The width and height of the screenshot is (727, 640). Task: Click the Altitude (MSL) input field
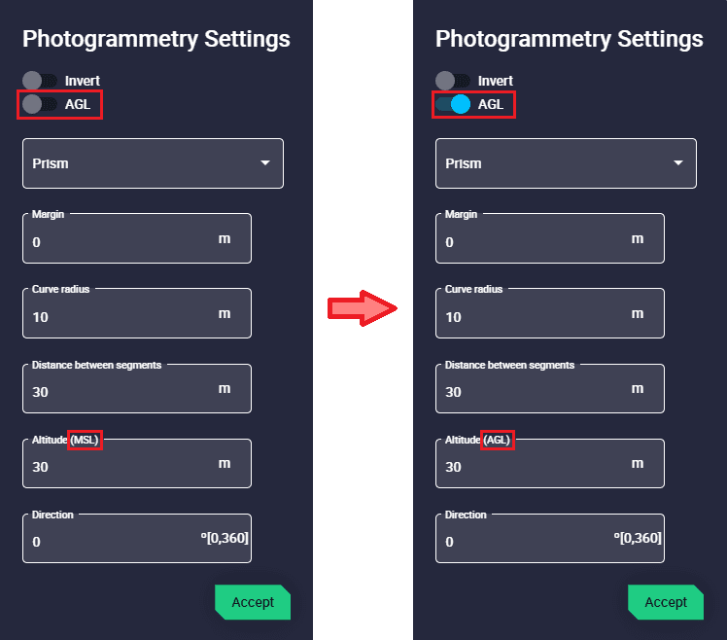tap(121, 466)
